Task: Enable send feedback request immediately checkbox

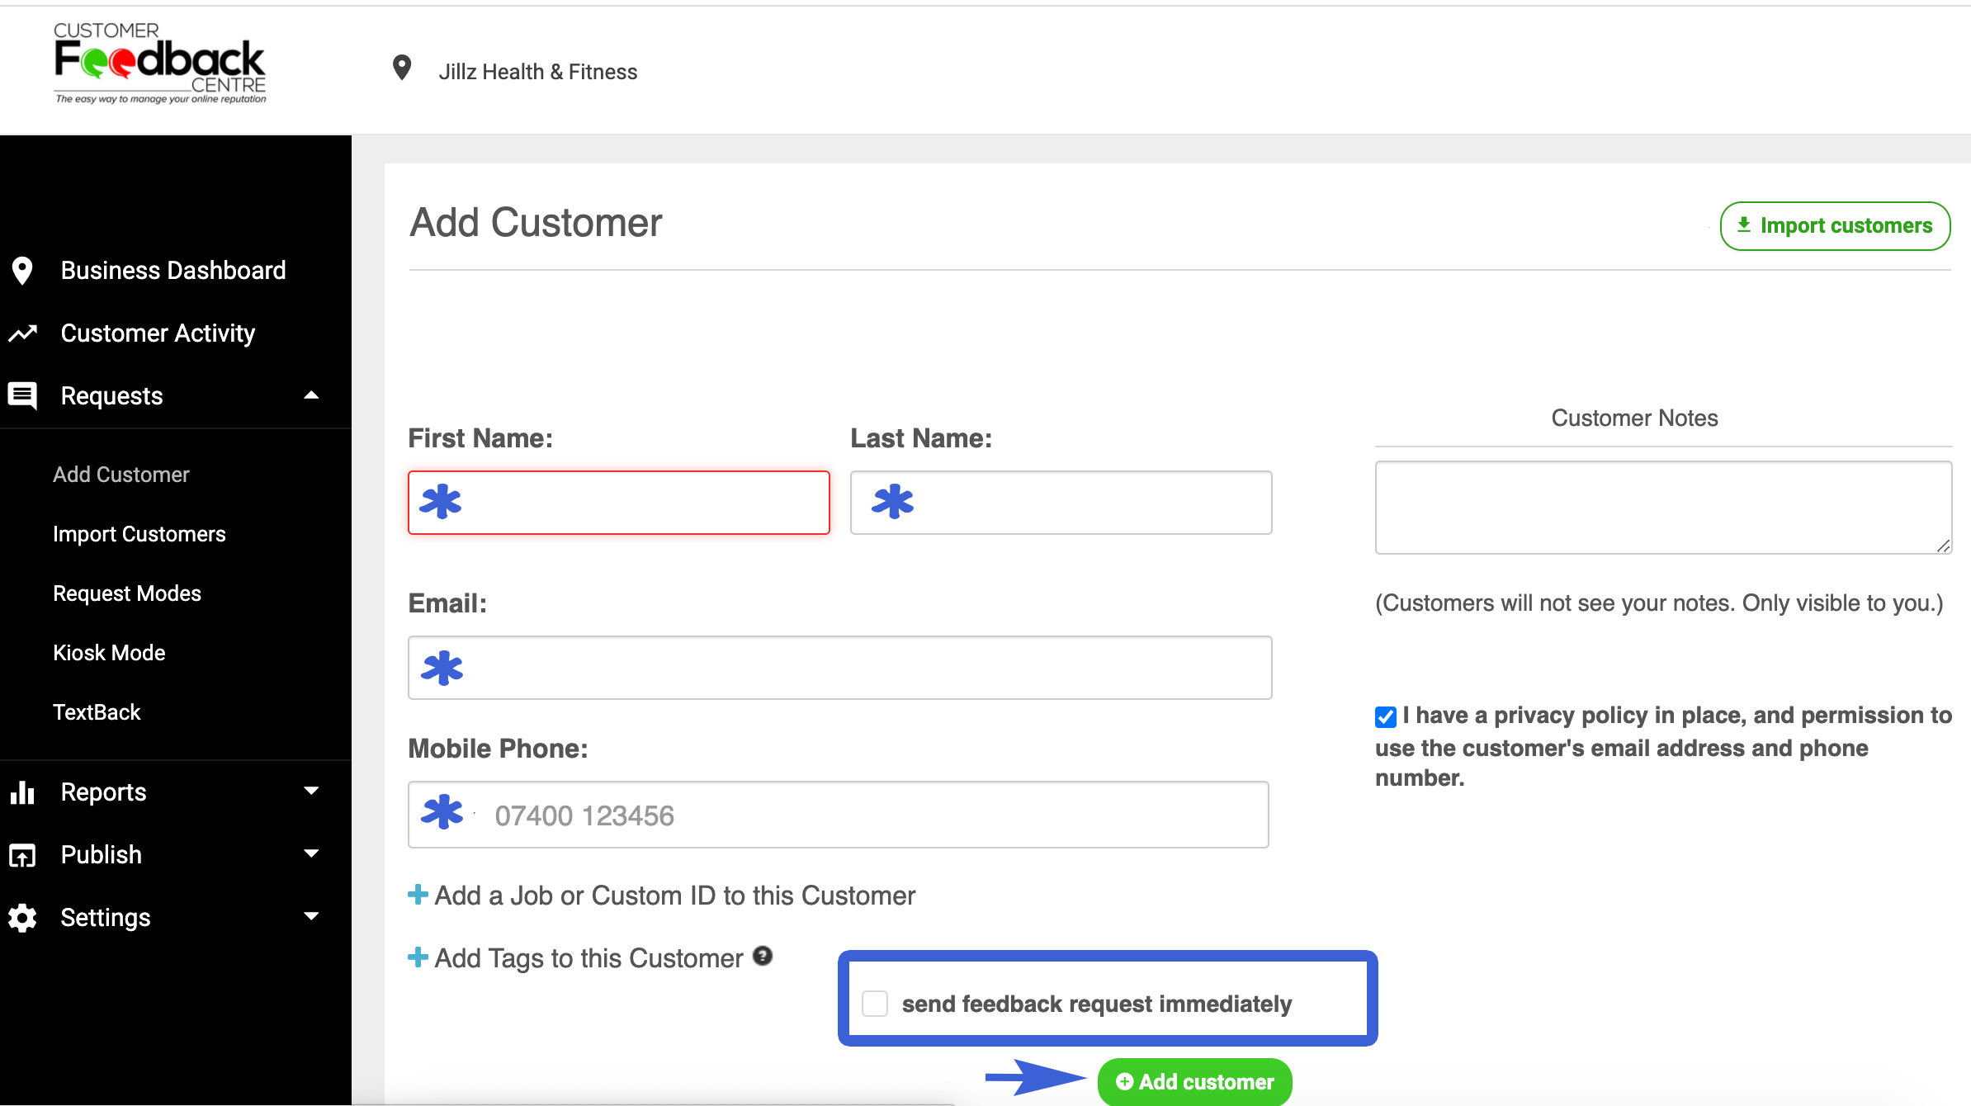Action: point(873,1003)
